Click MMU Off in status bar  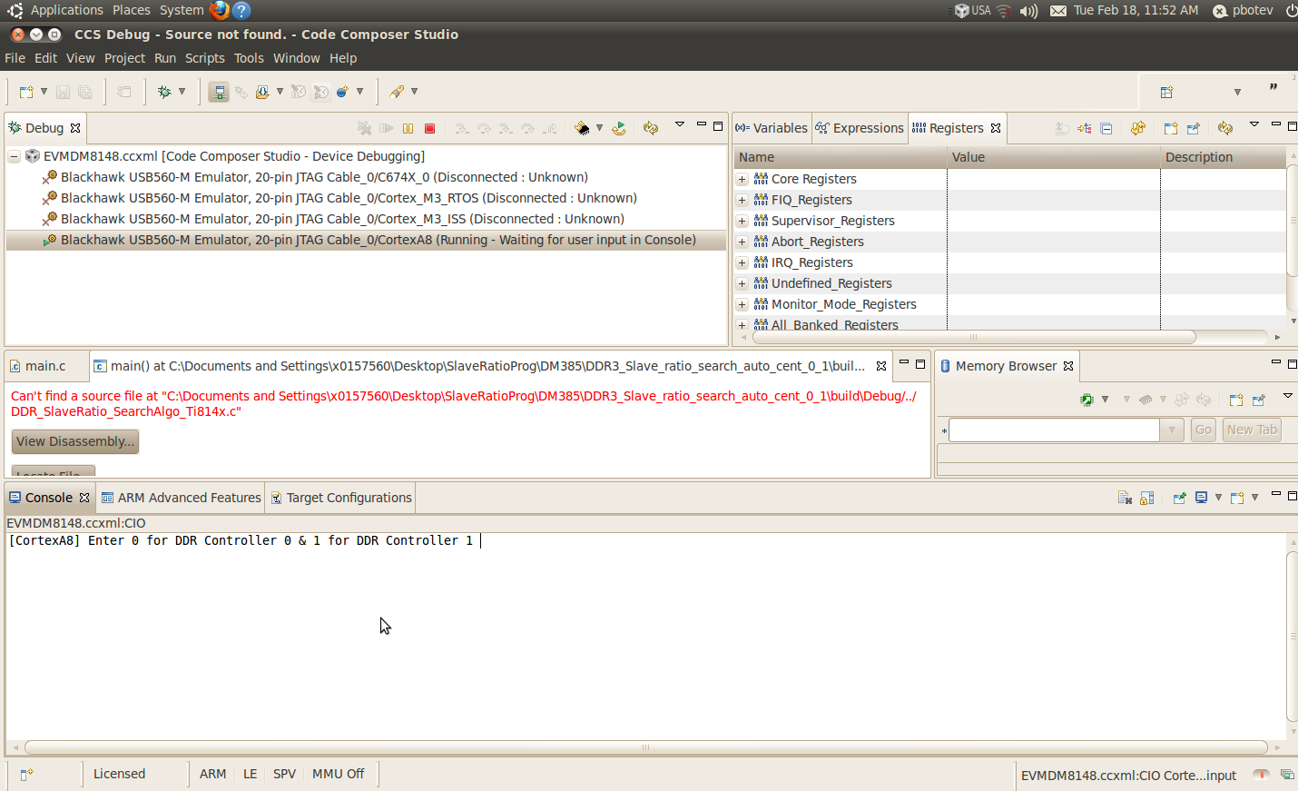tap(338, 774)
